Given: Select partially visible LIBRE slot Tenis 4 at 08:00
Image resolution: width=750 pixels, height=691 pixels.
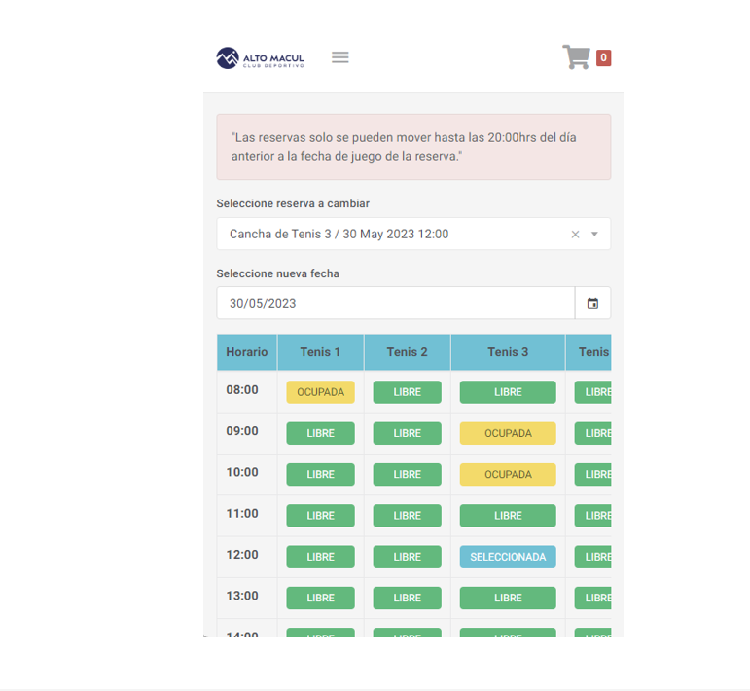Looking at the screenshot, I should tap(593, 392).
